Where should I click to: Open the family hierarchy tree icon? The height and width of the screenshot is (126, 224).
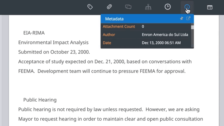tap(148, 7)
